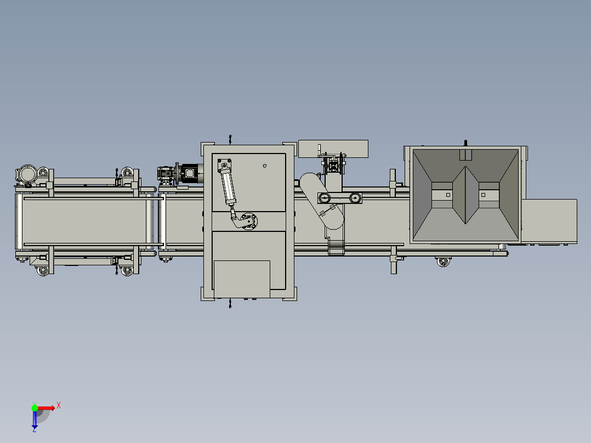Select the lower rectangular cover in central cabinet

(x=242, y=279)
